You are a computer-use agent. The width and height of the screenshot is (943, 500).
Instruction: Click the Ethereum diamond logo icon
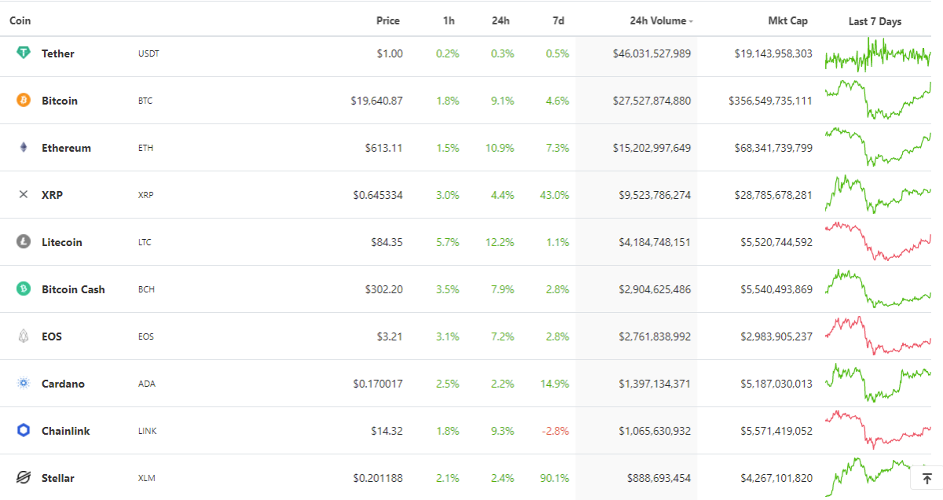[x=24, y=147]
